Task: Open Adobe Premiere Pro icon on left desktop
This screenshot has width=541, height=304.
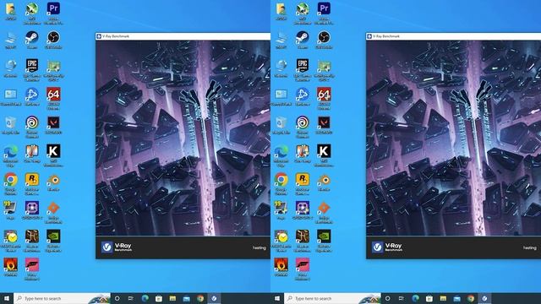Action: (x=53, y=8)
